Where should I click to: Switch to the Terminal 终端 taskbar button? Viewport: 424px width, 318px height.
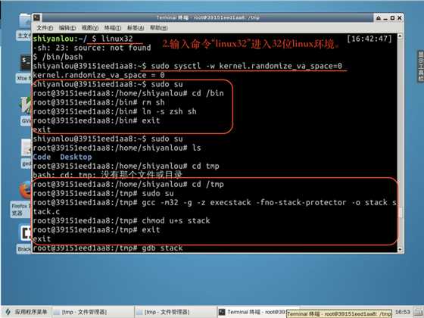pos(251,312)
